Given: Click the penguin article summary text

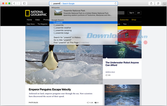Looking at the screenshot, I should pos(61,95).
